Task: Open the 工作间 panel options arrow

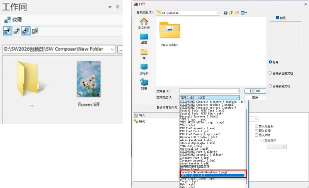Action: pos(110,7)
